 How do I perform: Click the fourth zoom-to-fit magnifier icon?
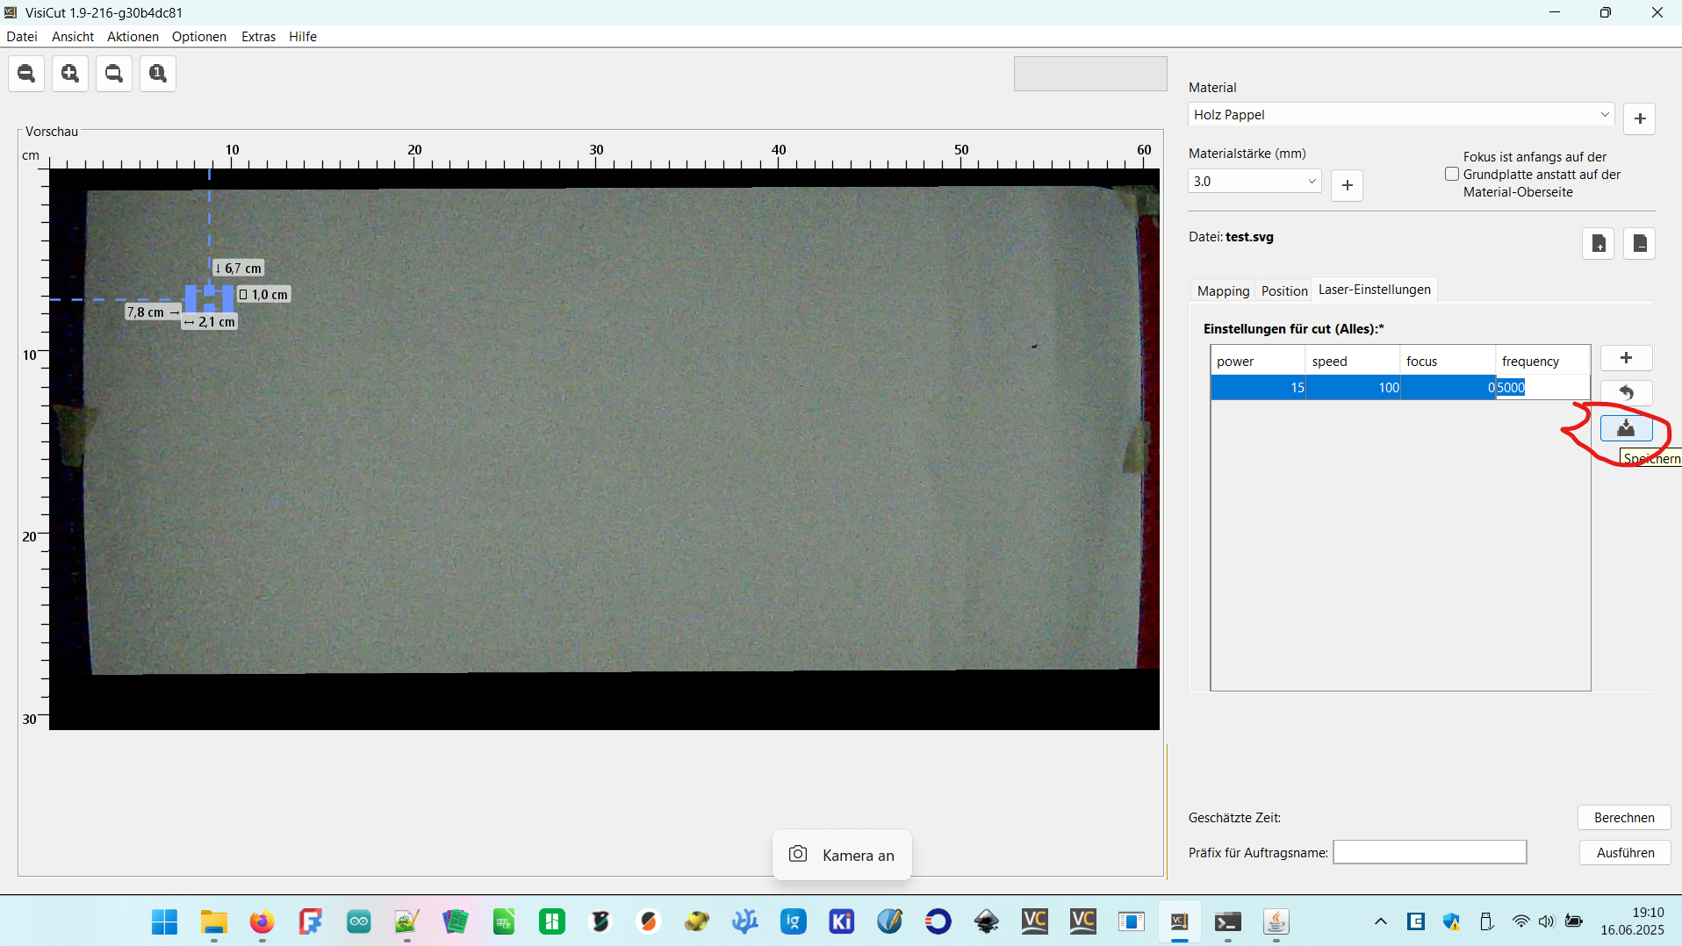click(x=158, y=74)
